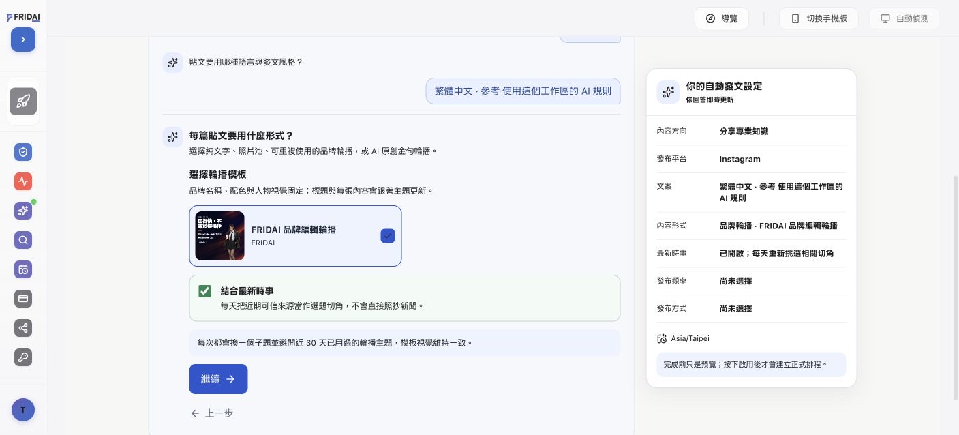Open the key sidebar icon
The width and height of the screenshot is (959, 435).
tap(23, 357)
